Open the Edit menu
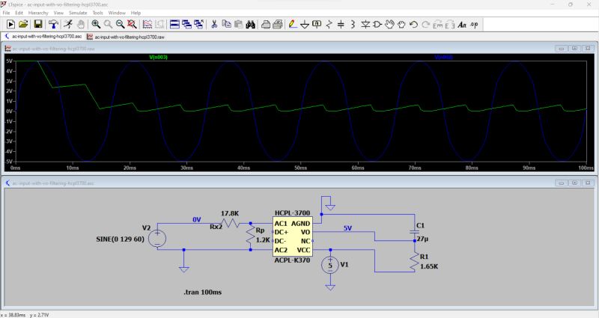The width and height of the screenshot is (599, 318). point(19,13)
